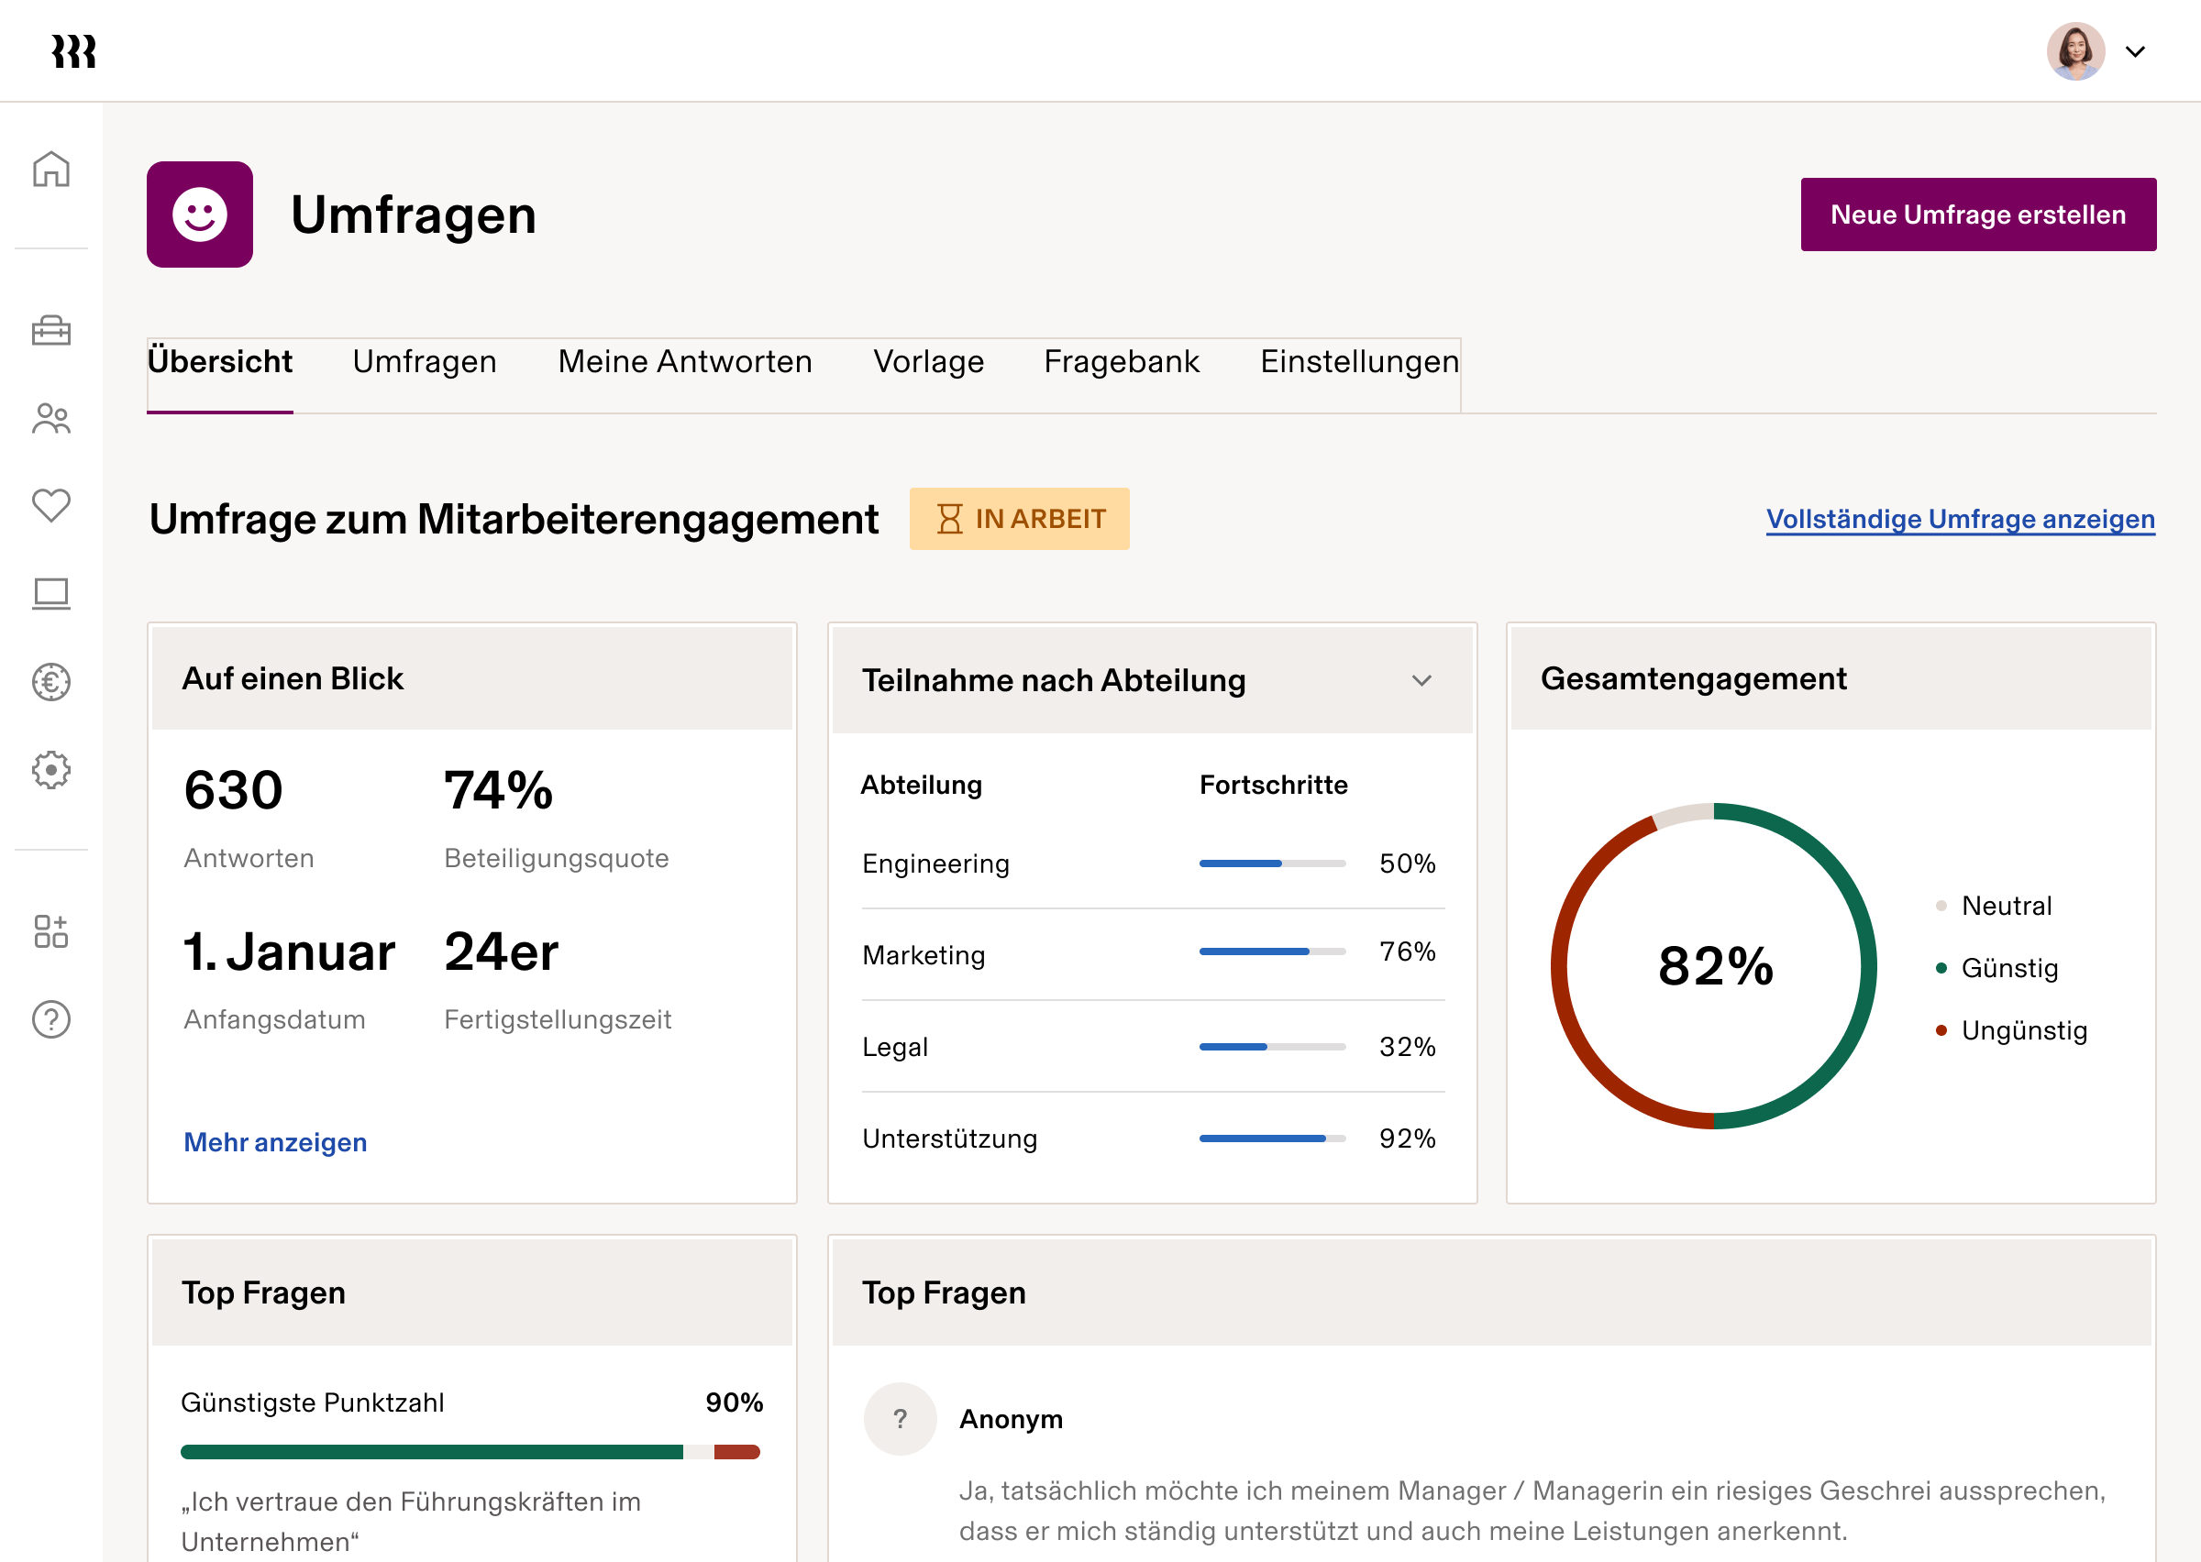2201x1562 pixels.
Task: Click the Engineering progress bar
Action: point(1272,863)
